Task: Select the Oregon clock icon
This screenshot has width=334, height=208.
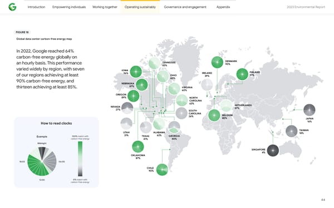Action: (134, 96)
